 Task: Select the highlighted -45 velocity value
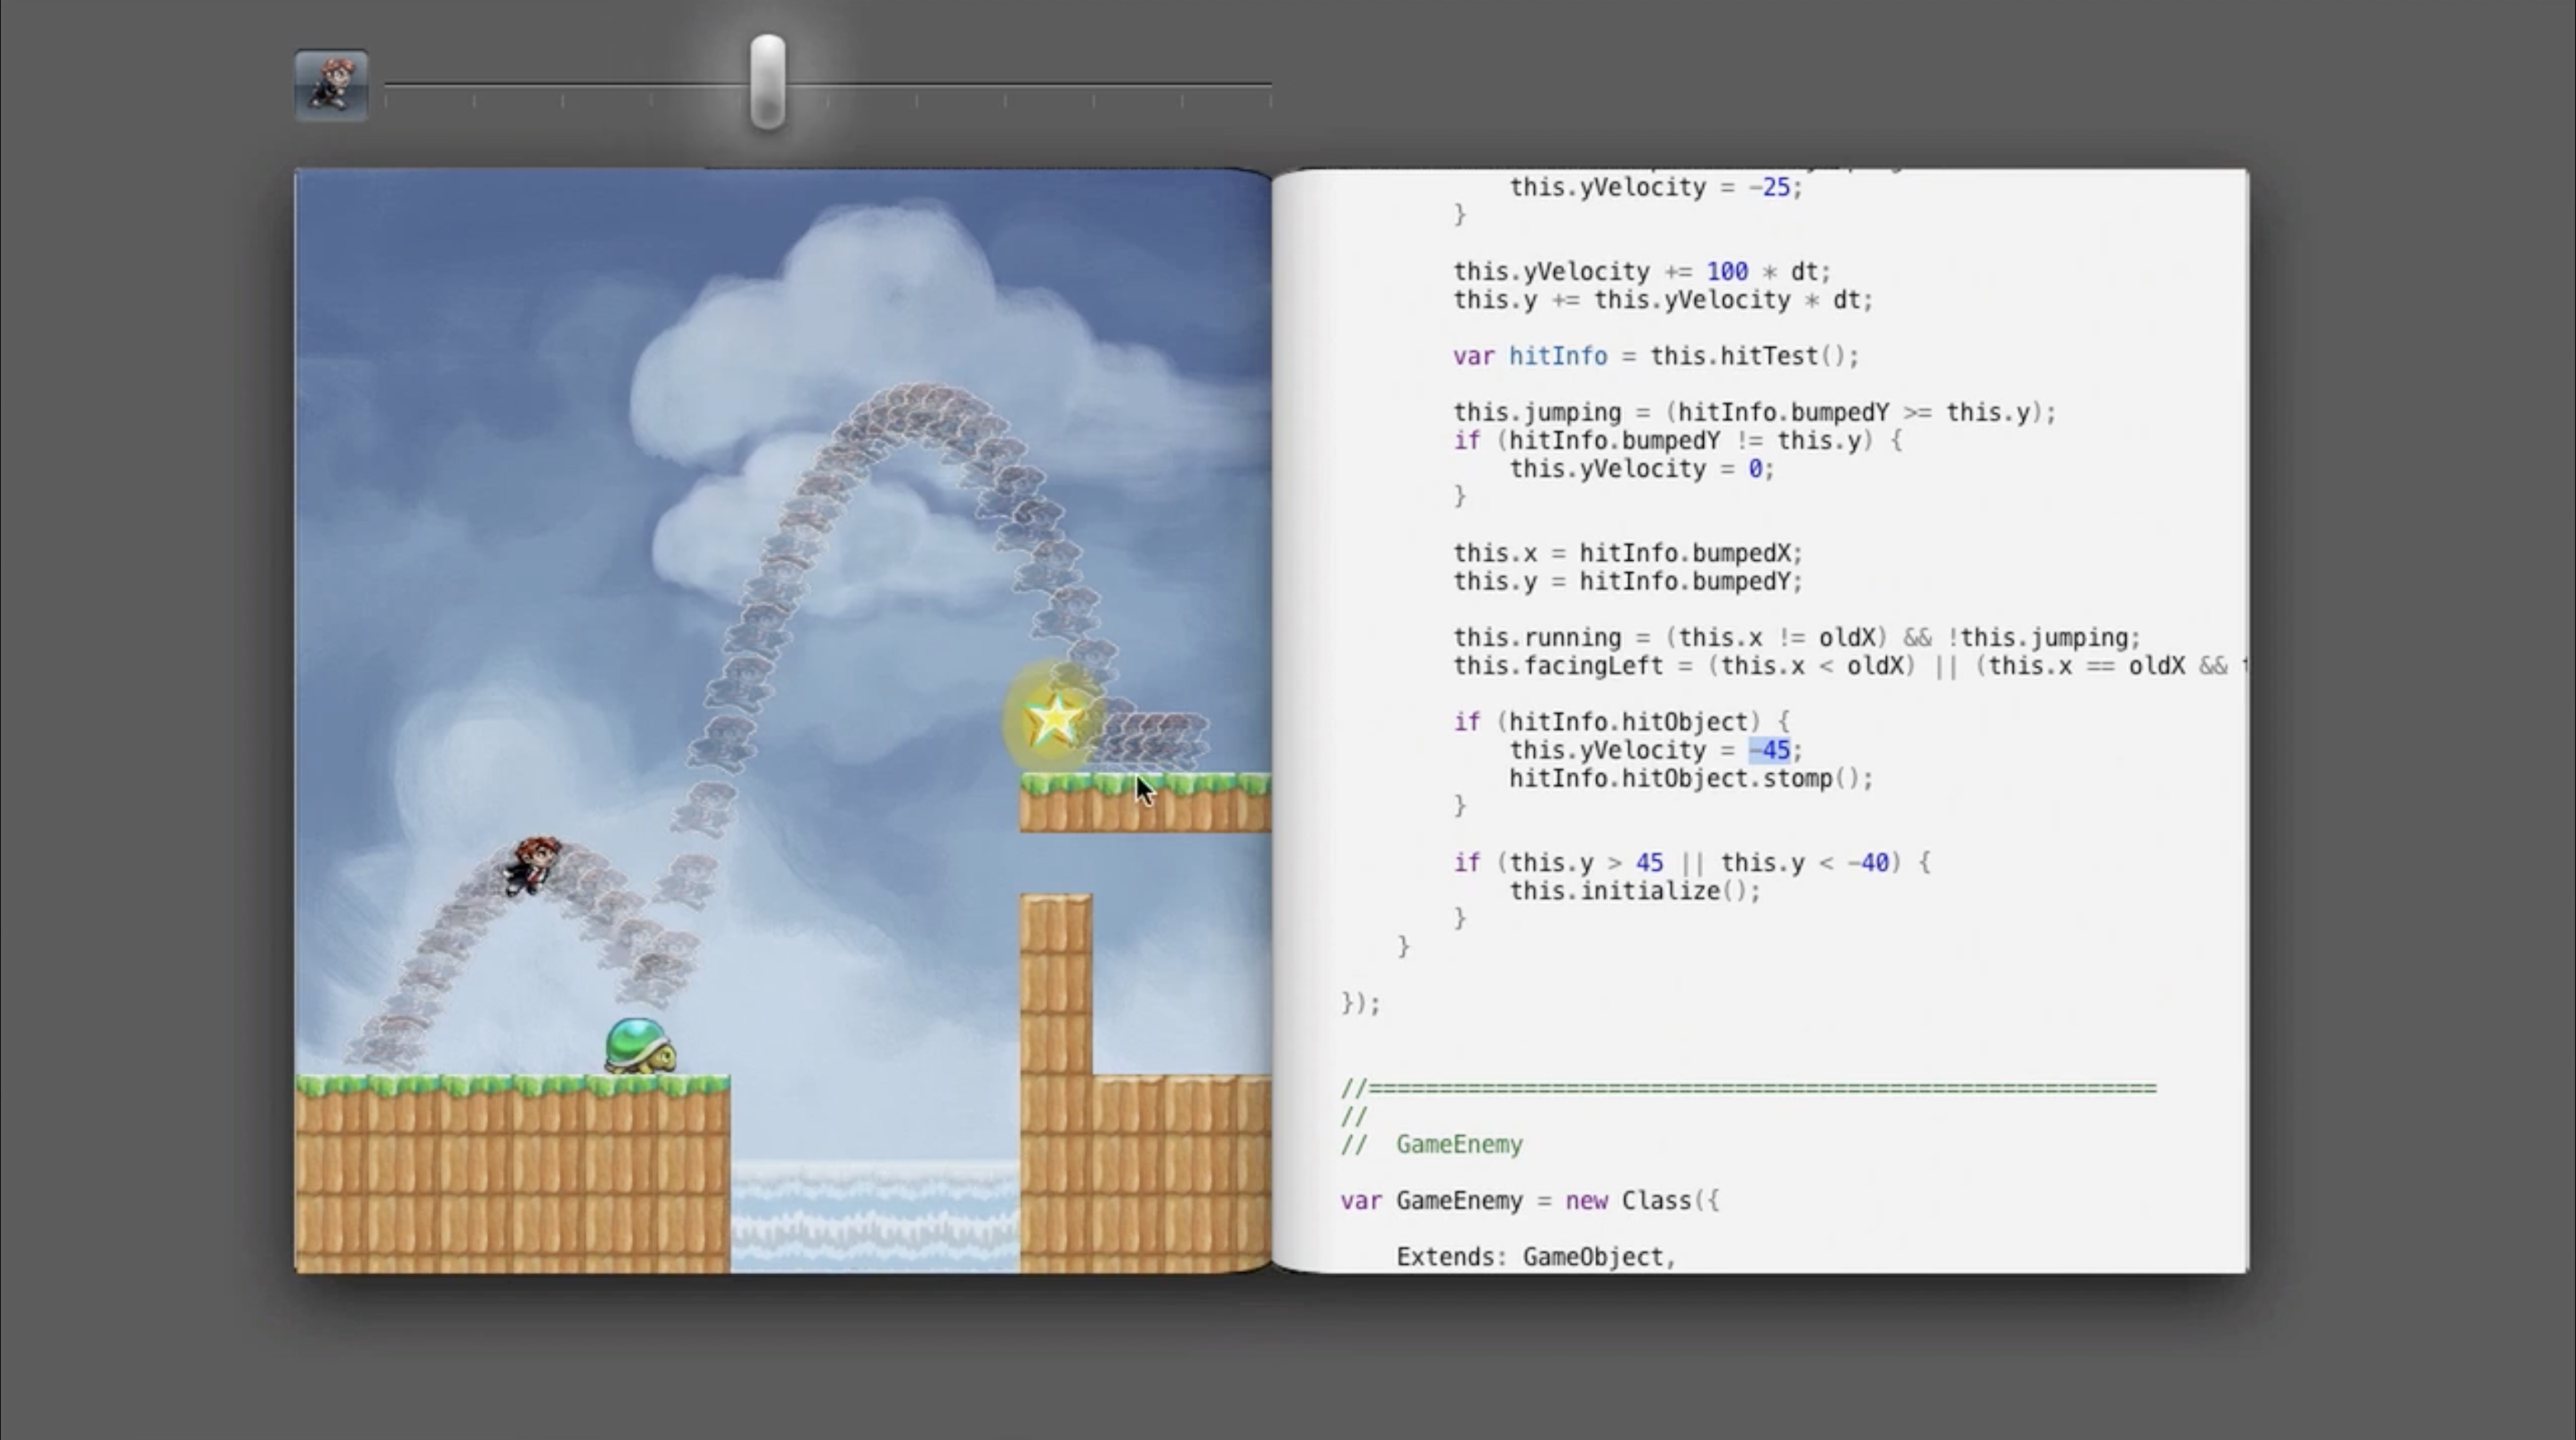1769,750
